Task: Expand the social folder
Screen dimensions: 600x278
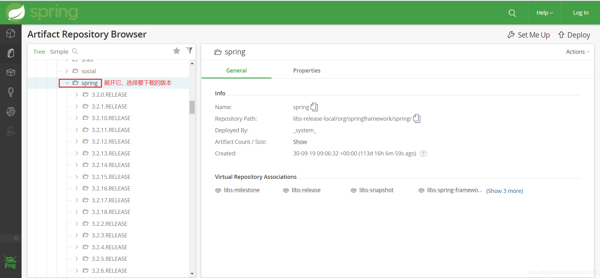Action: pyautogui.click(x=67, y=71)
